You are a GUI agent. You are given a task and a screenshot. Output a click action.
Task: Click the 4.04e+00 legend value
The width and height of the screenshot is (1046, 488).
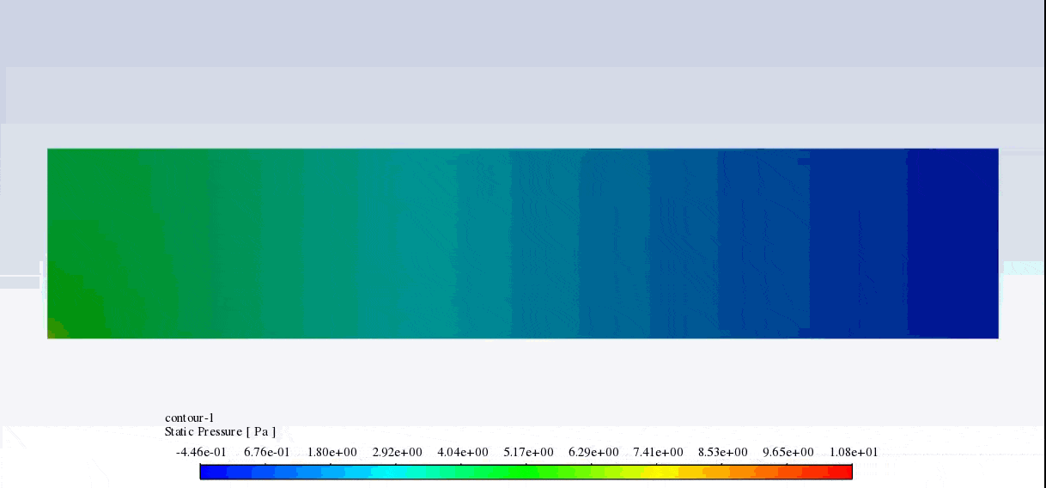click(x=463, y=453)
